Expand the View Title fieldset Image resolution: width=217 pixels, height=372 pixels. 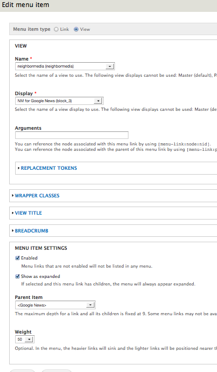pyautogui.click(x=29, y=213)
